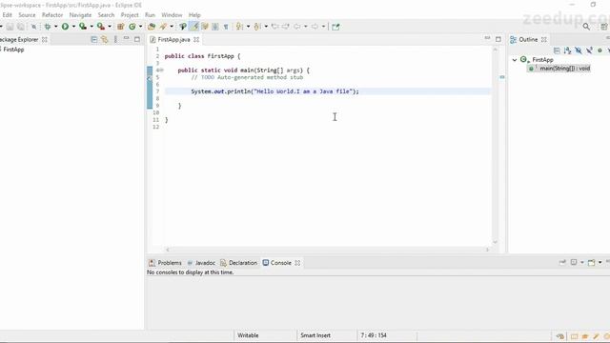Select the FirstApp.java editor tab

173,40
